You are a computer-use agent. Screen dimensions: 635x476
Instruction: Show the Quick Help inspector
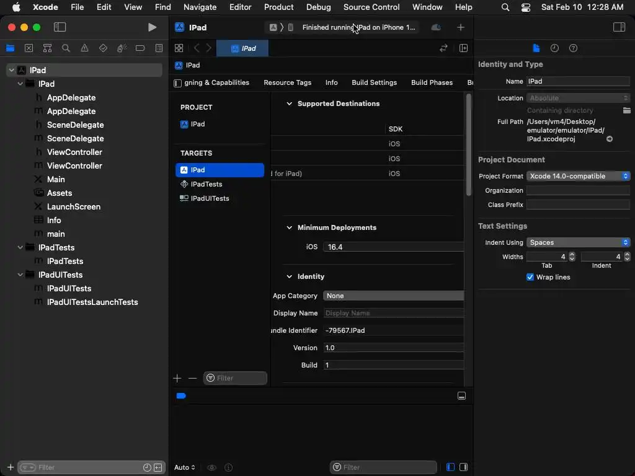(x=573, y=48)
